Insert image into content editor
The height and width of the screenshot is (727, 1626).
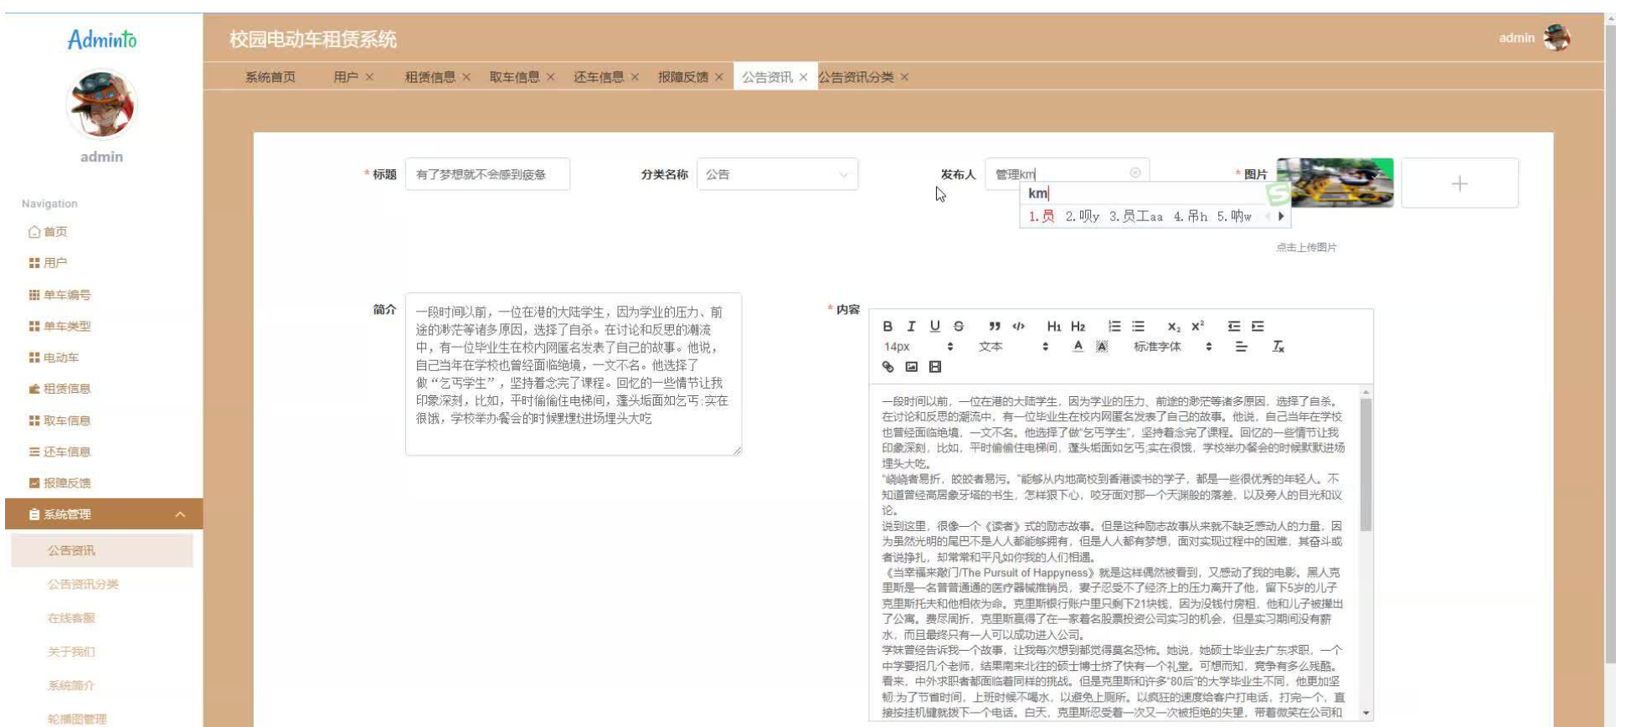click(912, 367)
